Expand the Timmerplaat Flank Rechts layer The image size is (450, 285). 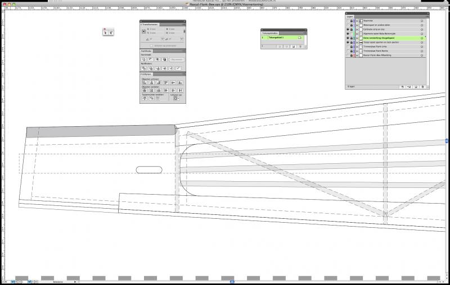click(357, 51)
